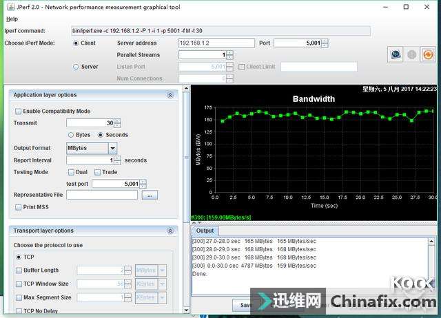This screenshot has height=318, width=441.
Task: Click the test port stepper arrows
Action: coord(143,184)
